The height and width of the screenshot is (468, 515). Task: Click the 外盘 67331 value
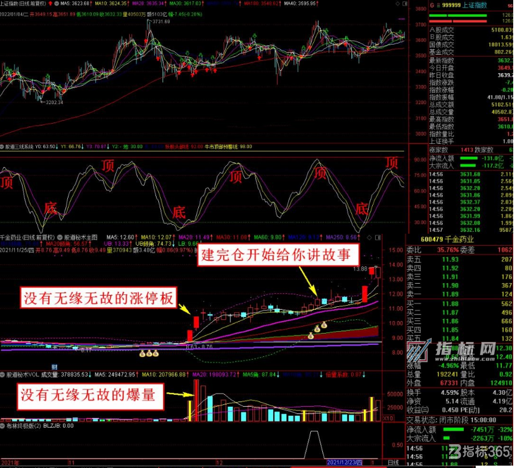449,383
